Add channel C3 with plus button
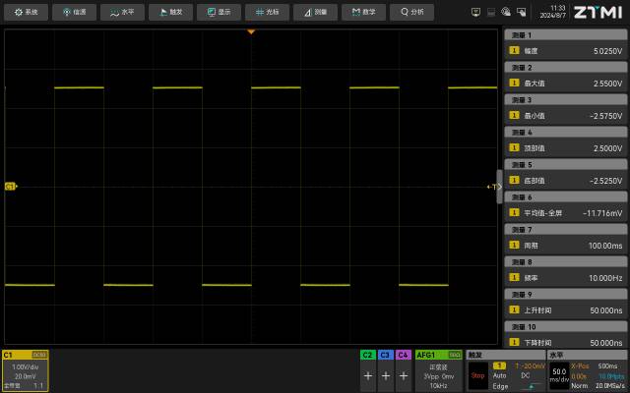The image size is (630, 393). pos(385,375)
